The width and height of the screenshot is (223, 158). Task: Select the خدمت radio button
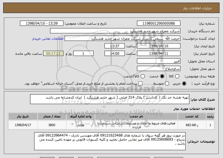pos(162,76)
